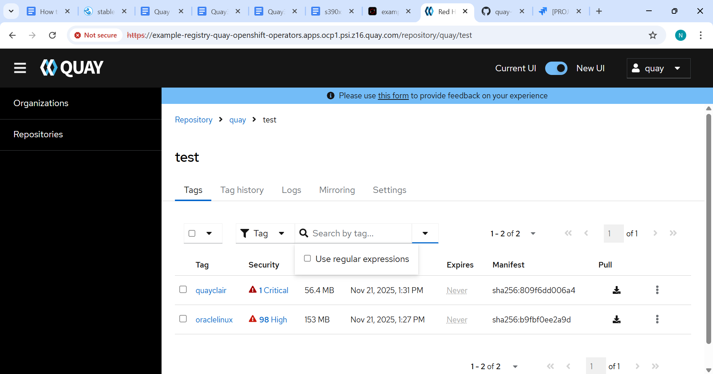The image size is (713, 374).
Task: Open Chrome three-dot menu
Action: tap(700, 35)
